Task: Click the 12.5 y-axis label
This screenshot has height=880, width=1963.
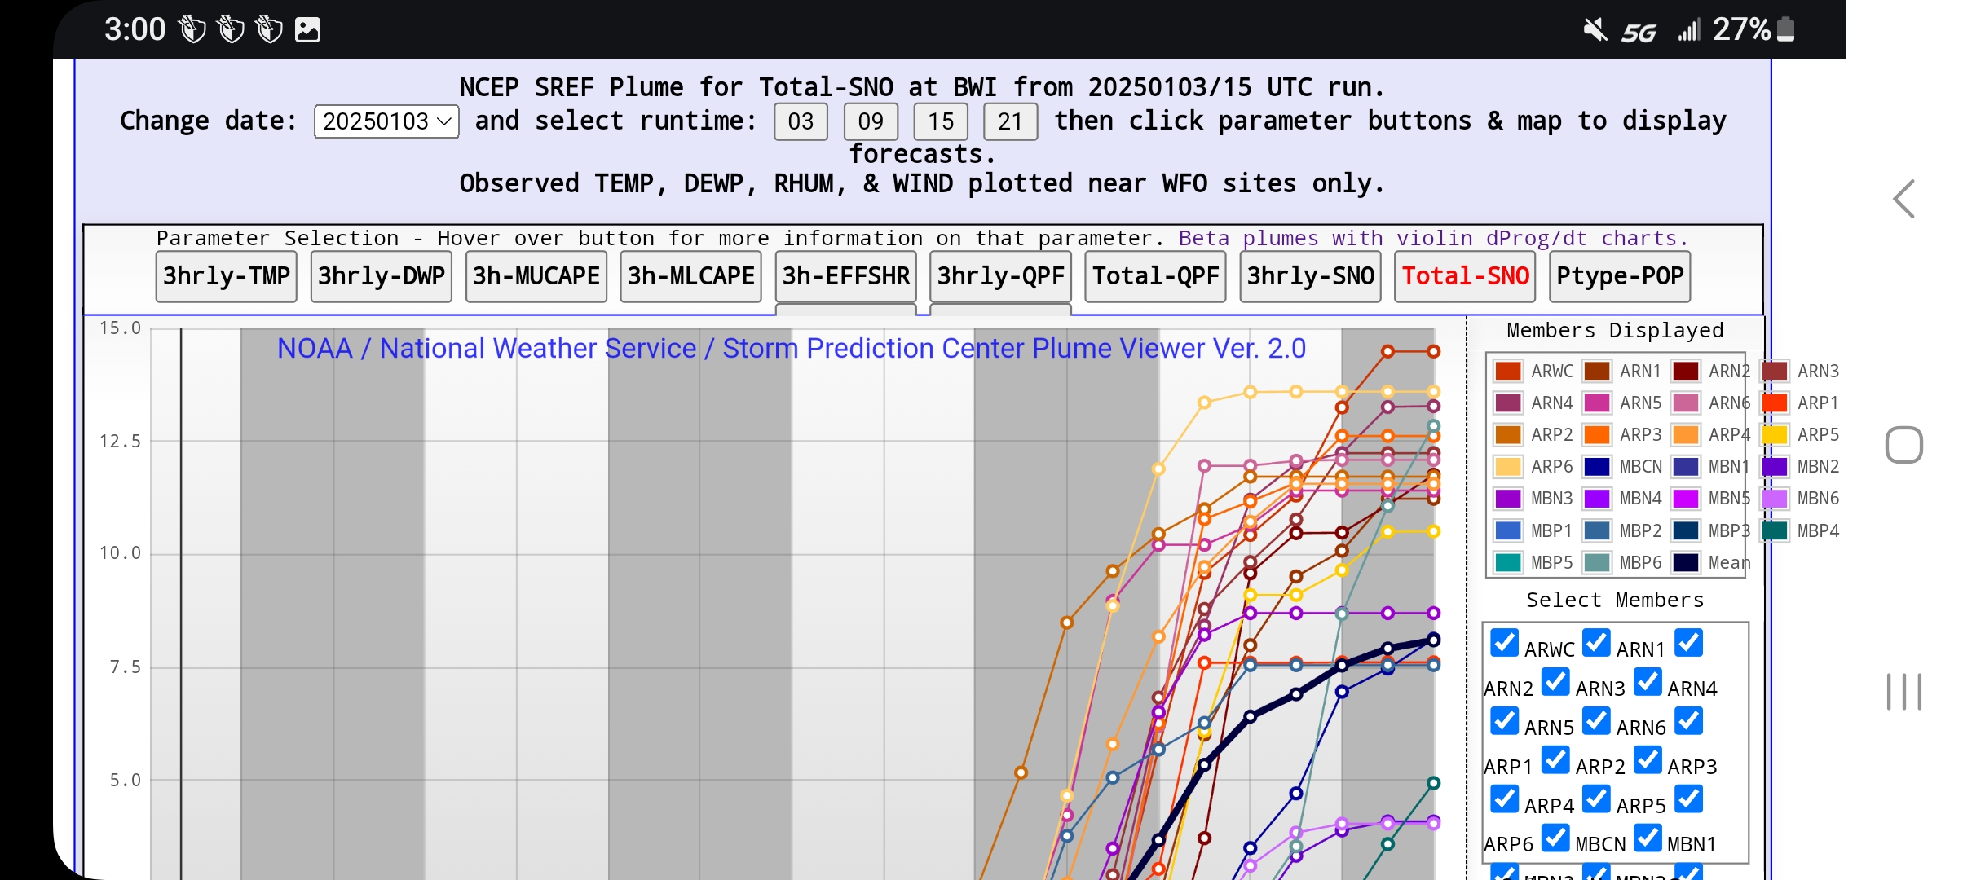Action: pyautogui.click(x=121, y=442)
